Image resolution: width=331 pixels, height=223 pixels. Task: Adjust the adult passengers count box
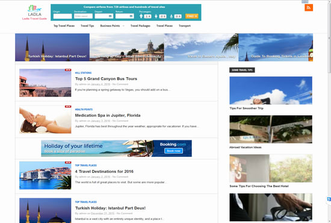point(147,16)
